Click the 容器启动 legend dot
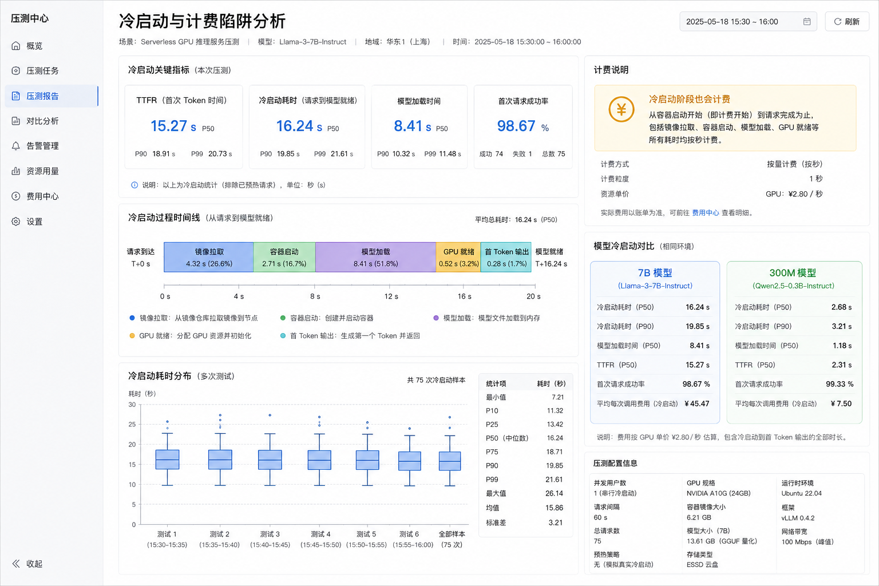The image size is (879, 586). coord(283,318)
